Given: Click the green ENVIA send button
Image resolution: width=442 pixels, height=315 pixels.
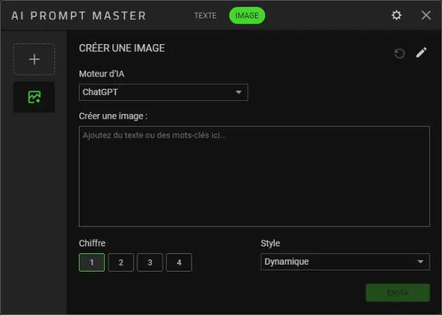Looking at the screenshot, I should [398, 293].
